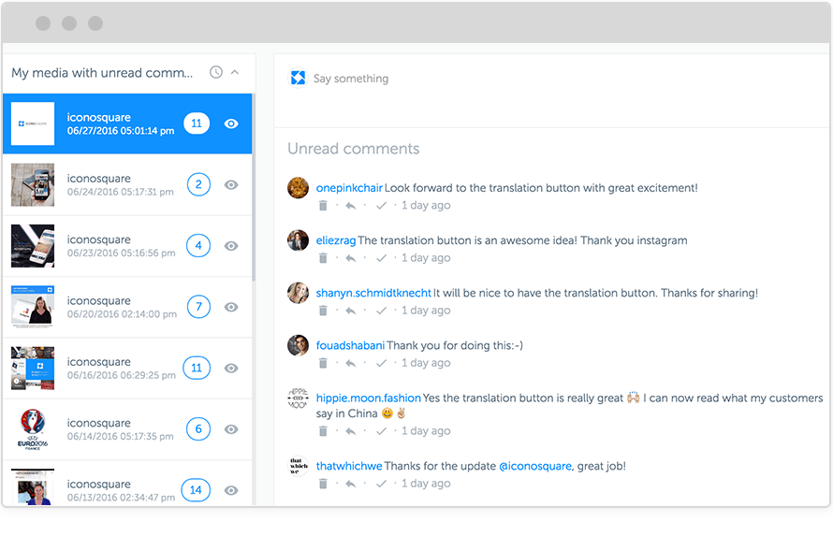Delete onepinkchair's comment with trash icon
This screenshot has width=833, height=536.
(323, 206)
